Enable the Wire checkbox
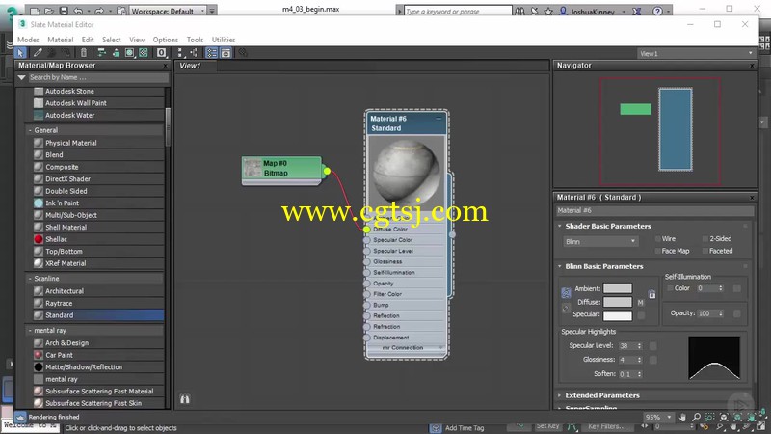Image resolution: width=771 pixels, height=434 pixels. click(x=658, y=238)
